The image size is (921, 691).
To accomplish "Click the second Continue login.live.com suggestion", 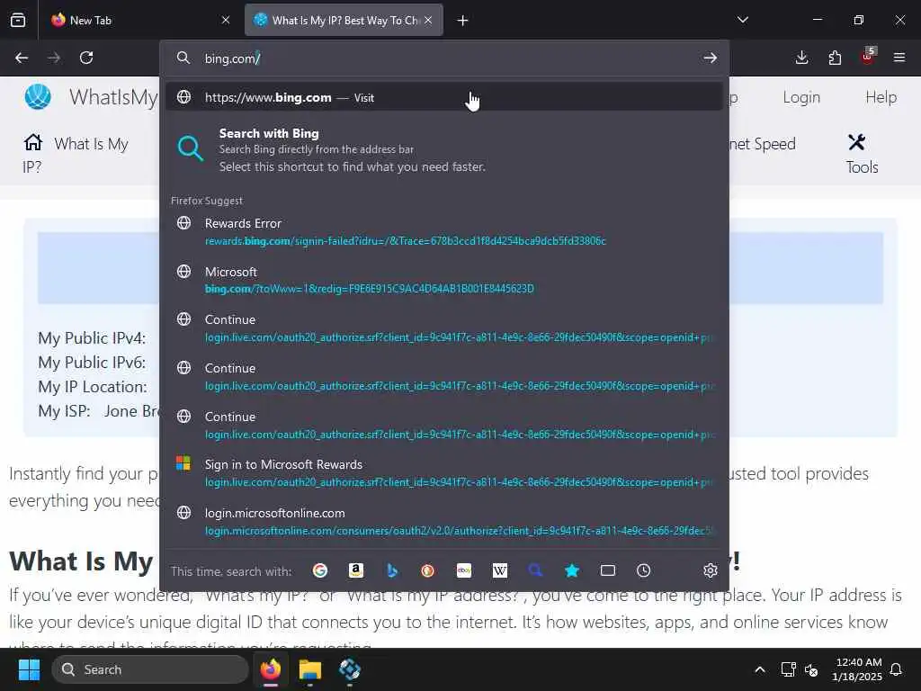I will [x=444, y=376].
